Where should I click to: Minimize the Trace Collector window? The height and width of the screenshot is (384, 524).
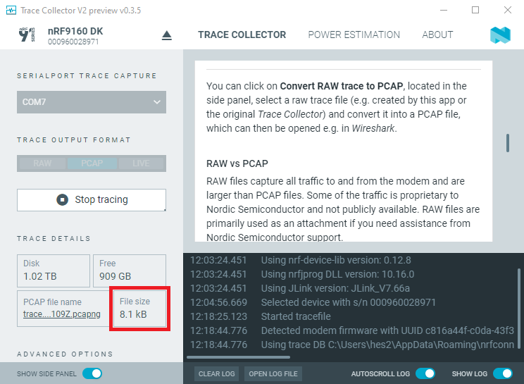(444, 11)
